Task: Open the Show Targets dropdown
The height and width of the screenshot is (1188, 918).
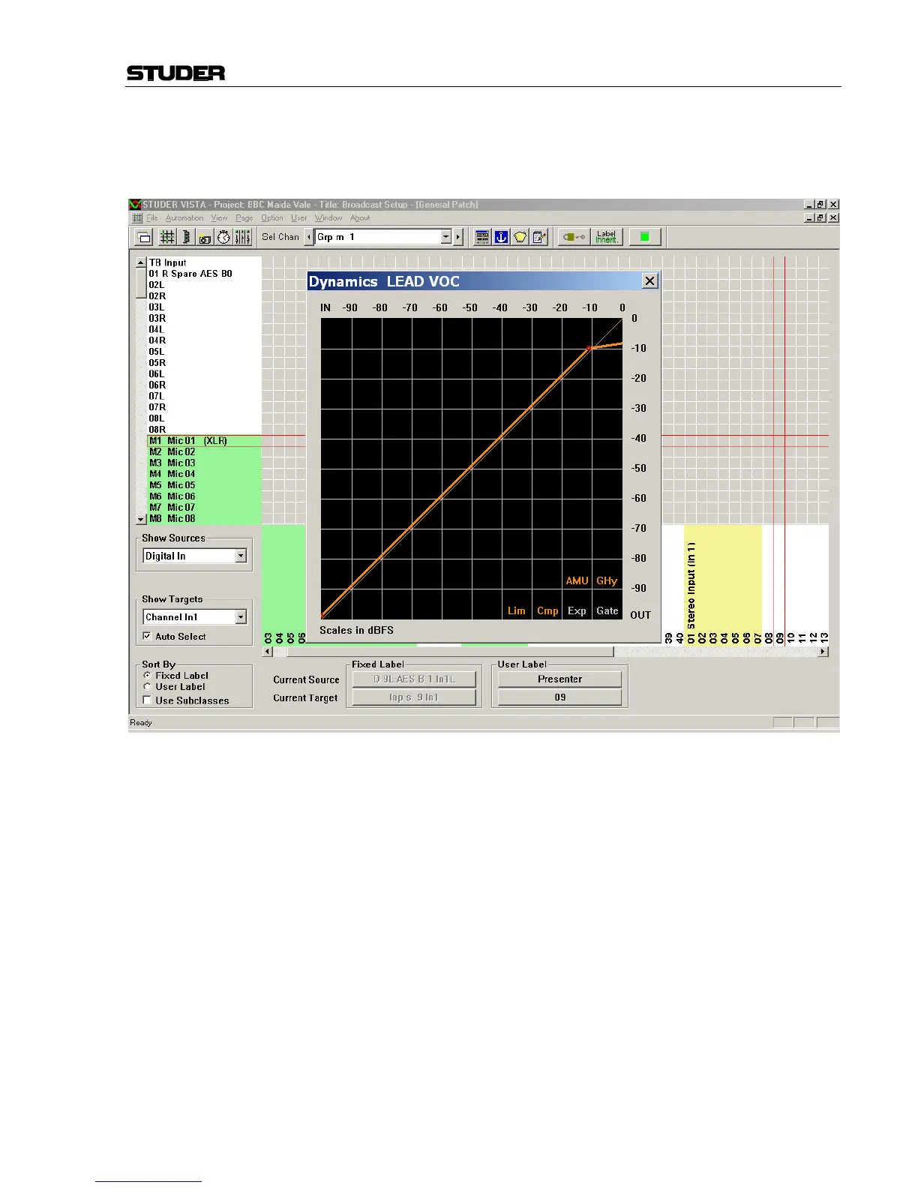Action: (241, 617)
